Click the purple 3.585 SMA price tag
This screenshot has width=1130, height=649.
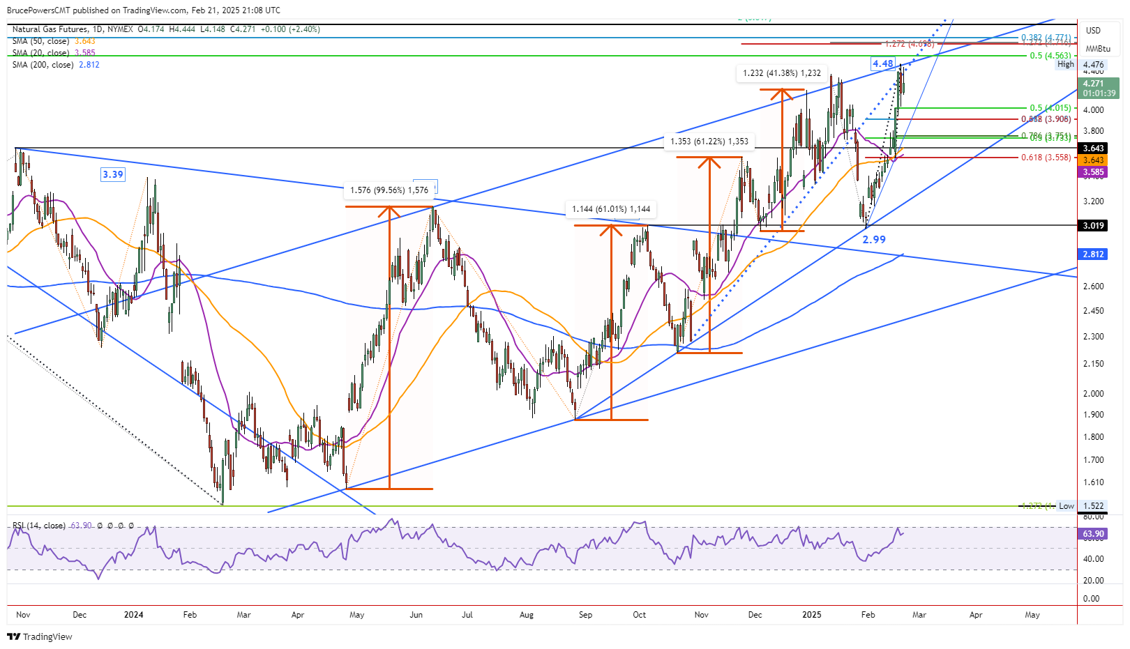(x=1093, y=172)
